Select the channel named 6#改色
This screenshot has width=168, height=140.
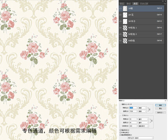tap(141, 41)
